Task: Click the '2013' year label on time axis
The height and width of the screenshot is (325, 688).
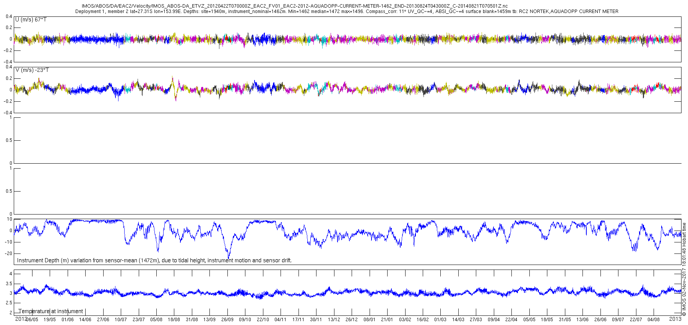Action: click(x=675, y=318)
